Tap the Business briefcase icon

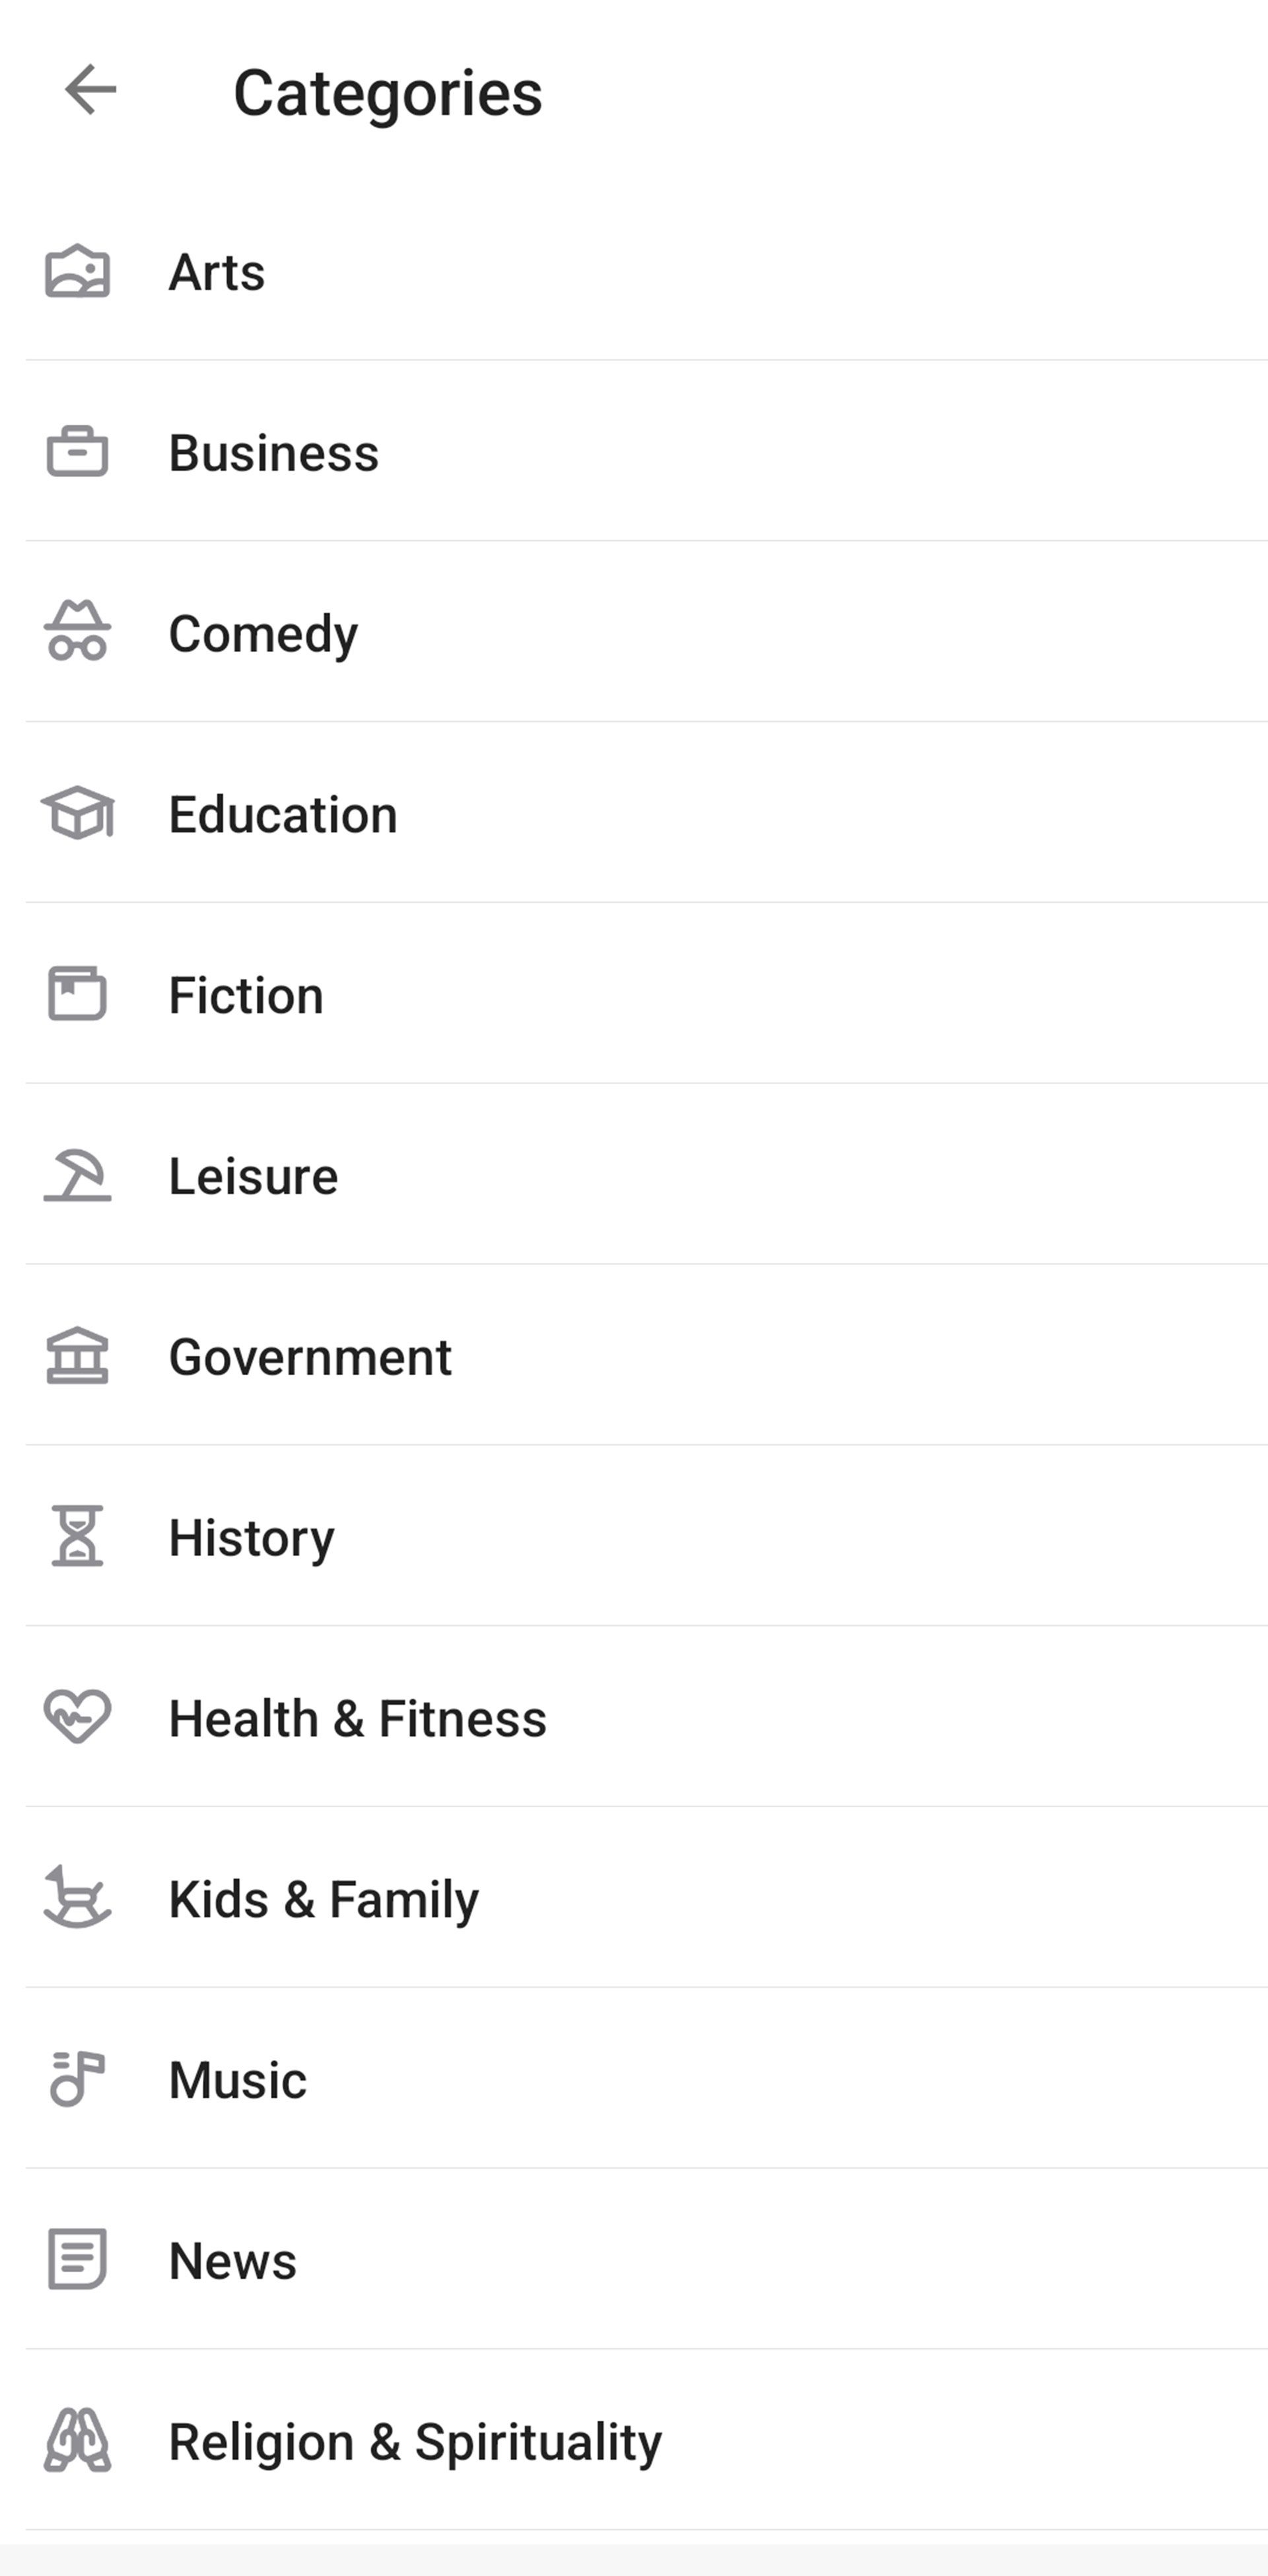pyautogui.click(x=77, y=452)
